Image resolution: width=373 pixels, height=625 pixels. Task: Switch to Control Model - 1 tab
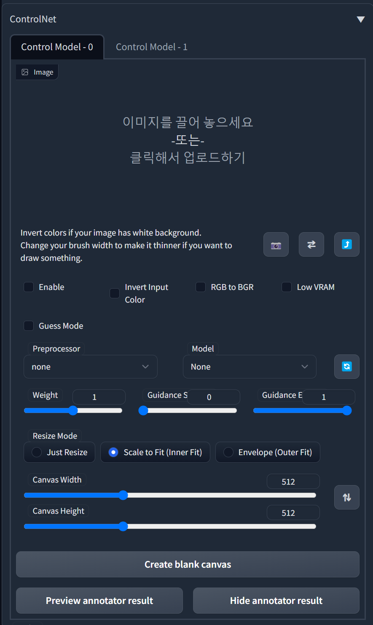pyautogui.click(x=152, y=47)
